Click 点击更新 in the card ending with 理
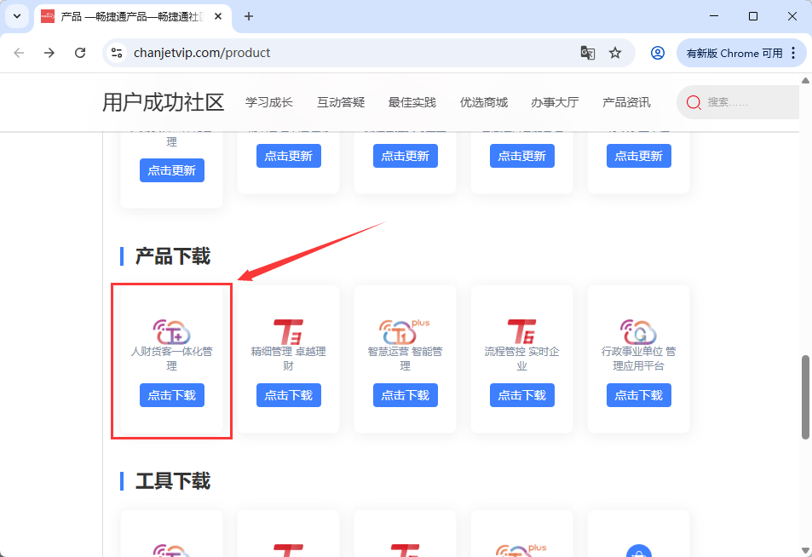812x557 pixels. [172, 170]
